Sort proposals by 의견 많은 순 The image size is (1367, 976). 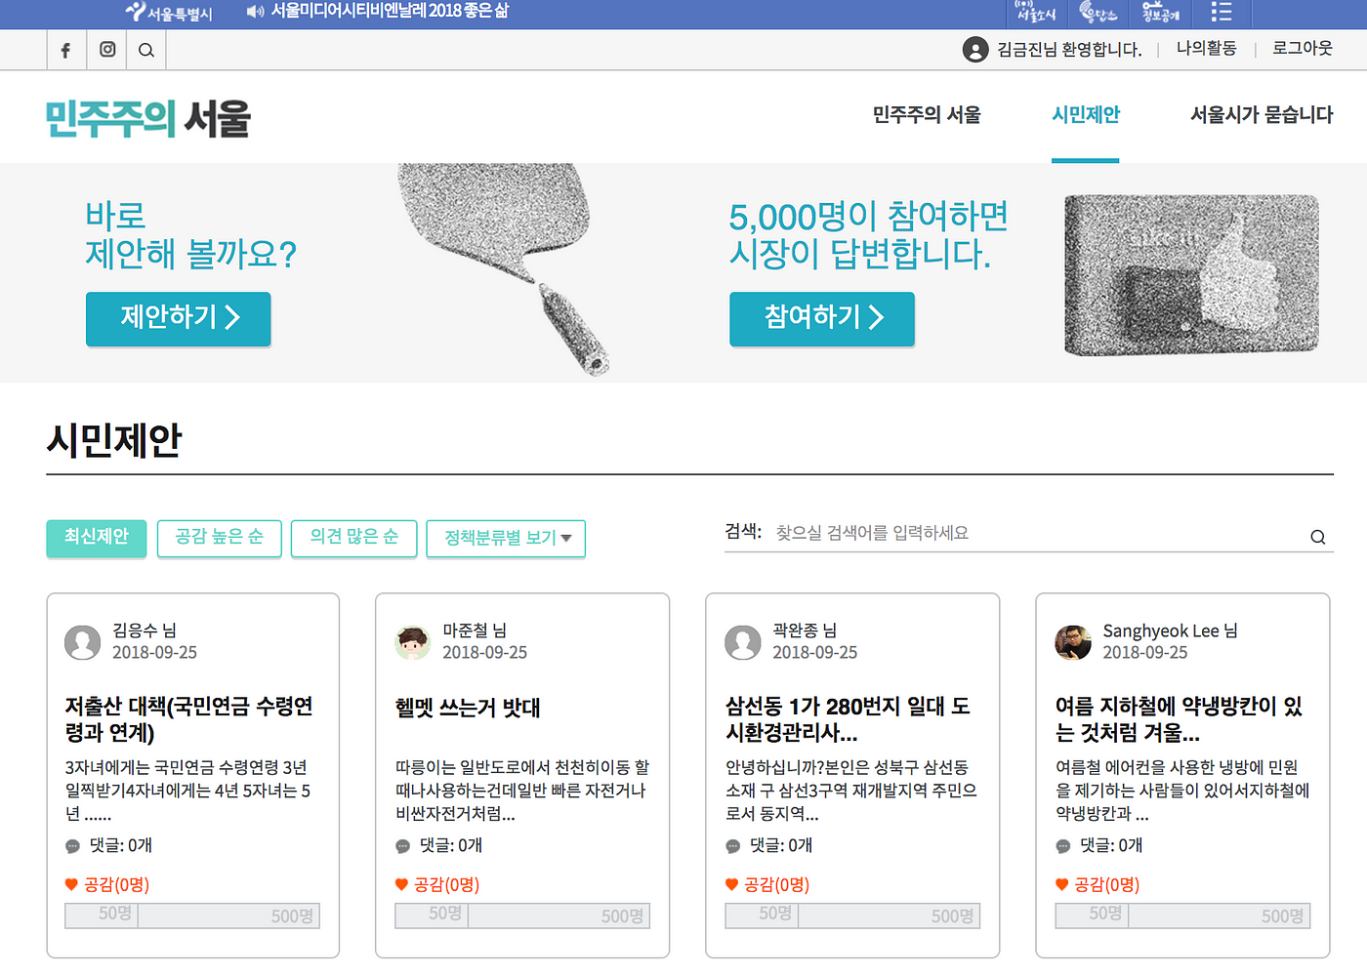click(353, 538)
